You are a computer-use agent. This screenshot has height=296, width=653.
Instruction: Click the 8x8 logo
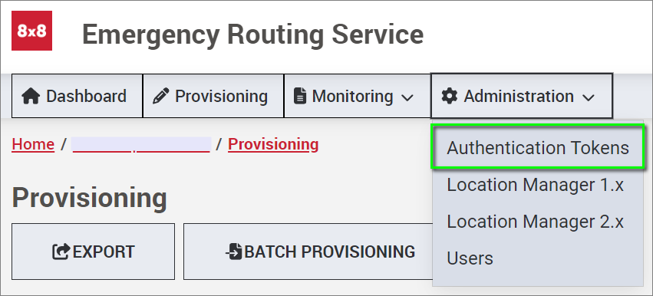pos(31,31)
